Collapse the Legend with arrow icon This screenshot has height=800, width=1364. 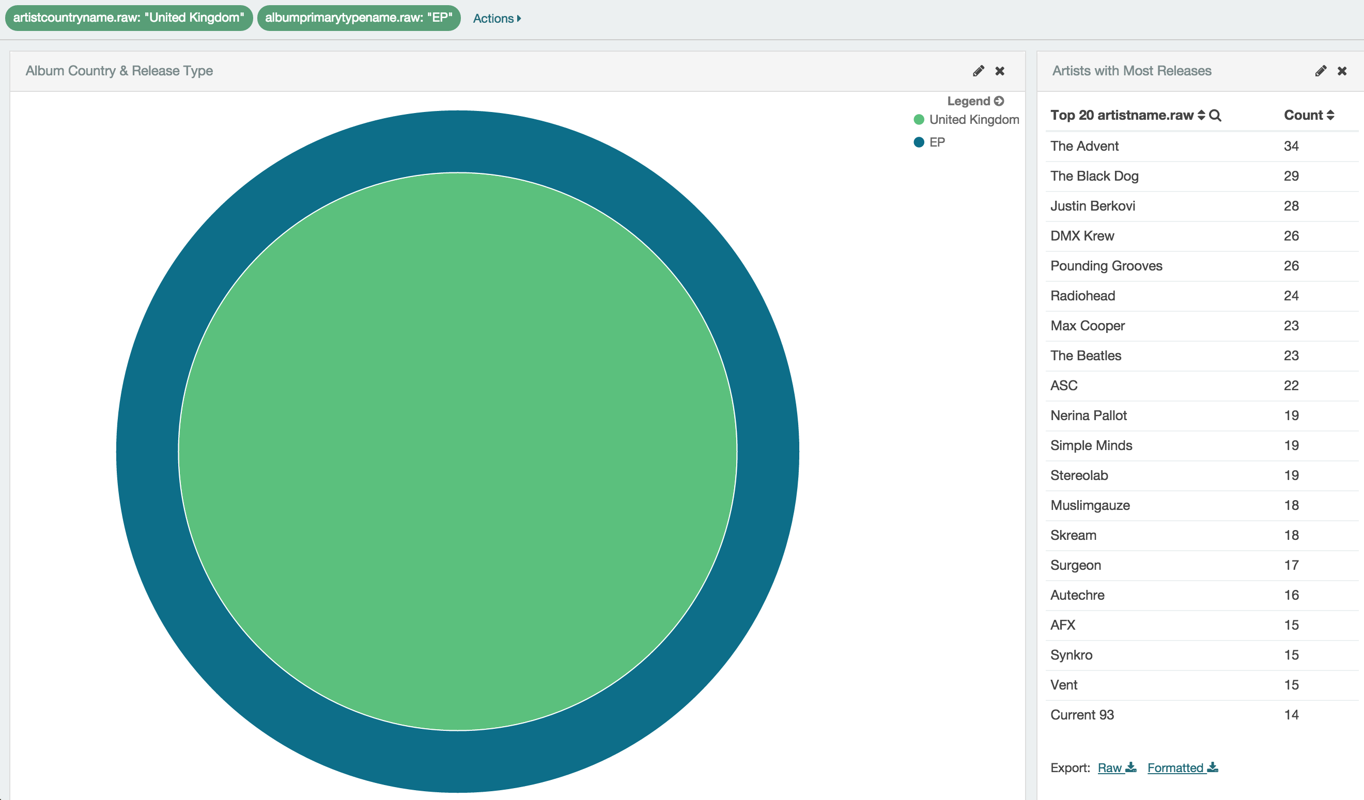pos(999,101)
